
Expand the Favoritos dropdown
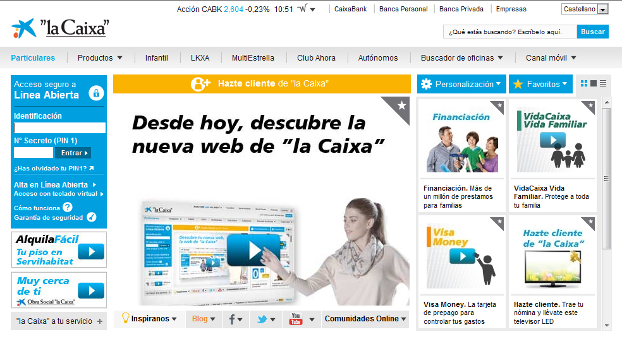[540, 84]
